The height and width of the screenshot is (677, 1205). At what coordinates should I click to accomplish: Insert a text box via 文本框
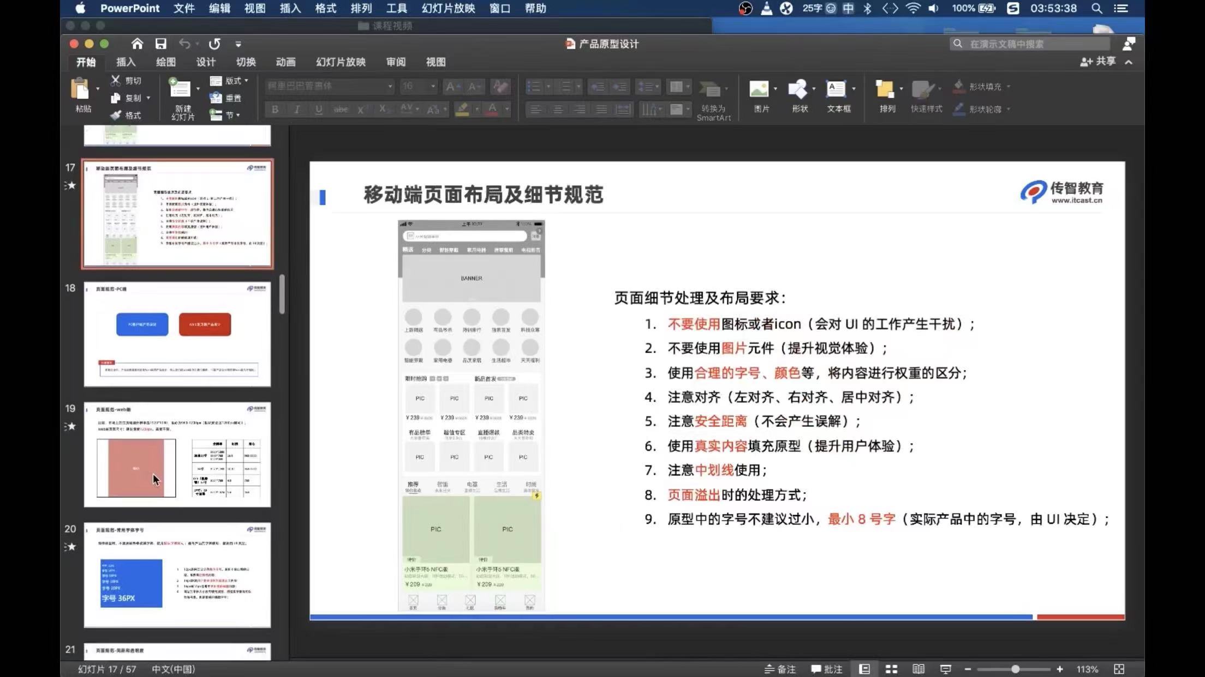point(836,89)
